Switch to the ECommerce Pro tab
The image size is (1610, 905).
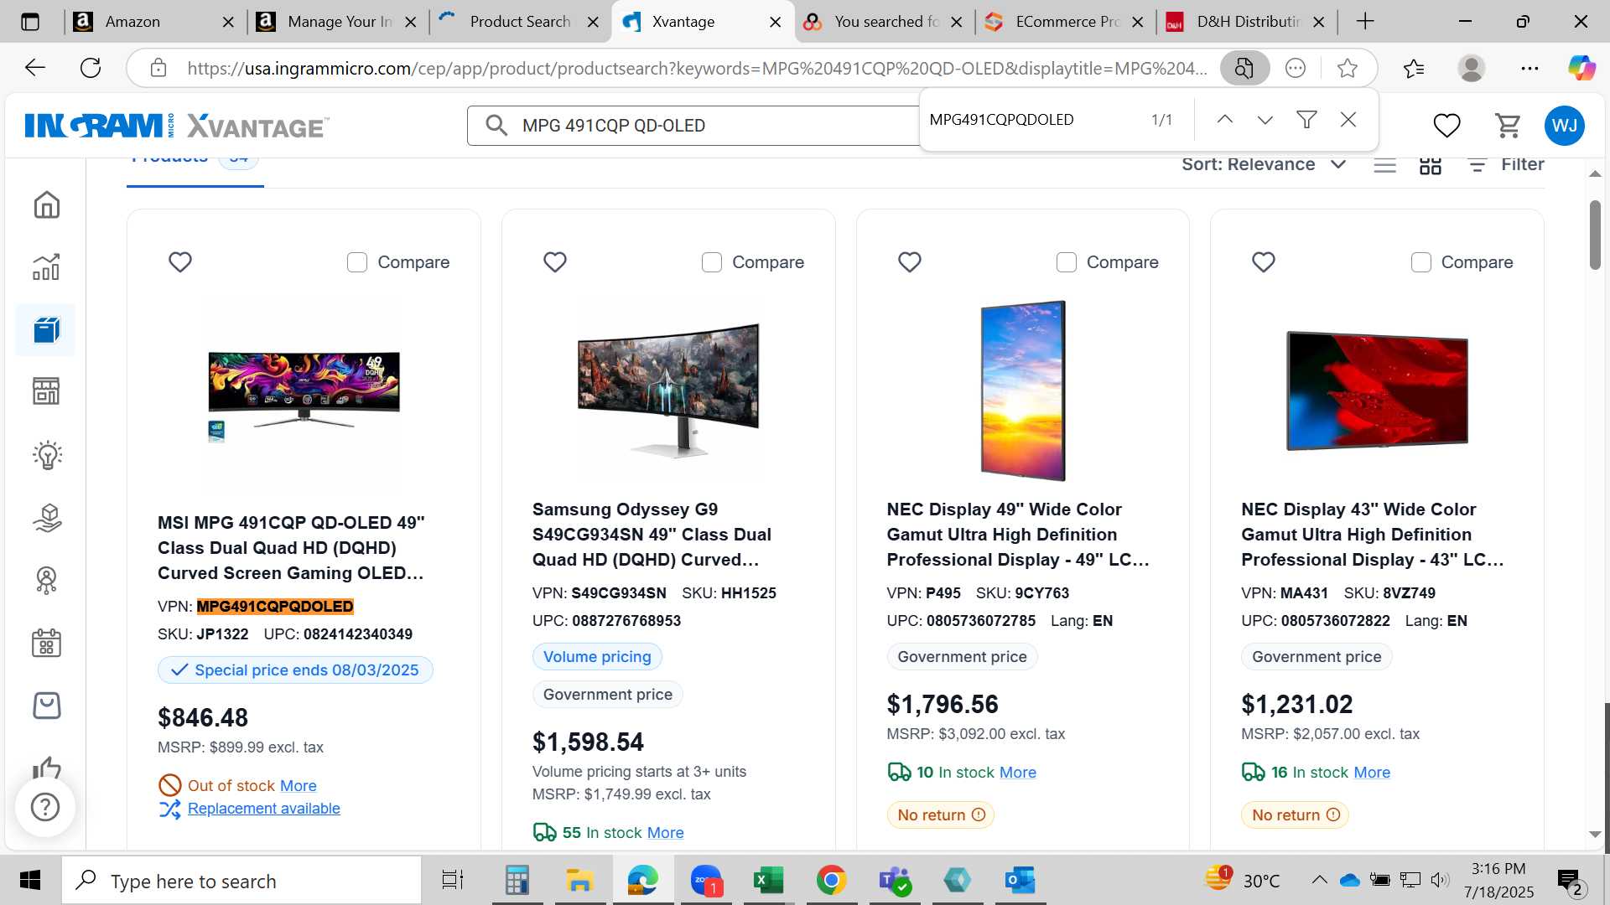click(1065, 22)
